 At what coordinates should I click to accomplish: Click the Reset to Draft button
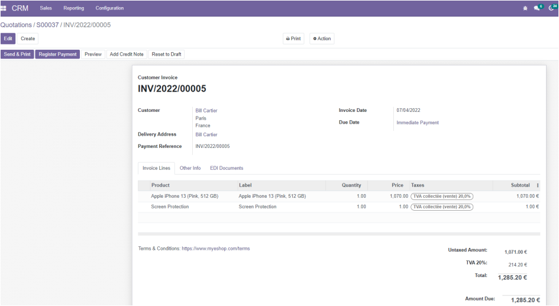[x=166, y=54]
